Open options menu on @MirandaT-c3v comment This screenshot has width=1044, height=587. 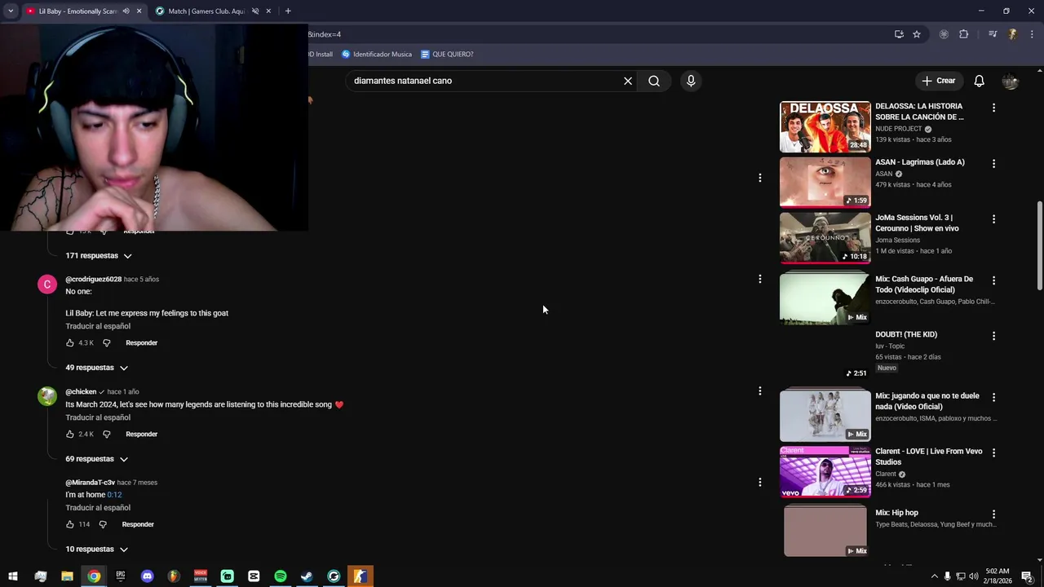[x=759, y=483]
